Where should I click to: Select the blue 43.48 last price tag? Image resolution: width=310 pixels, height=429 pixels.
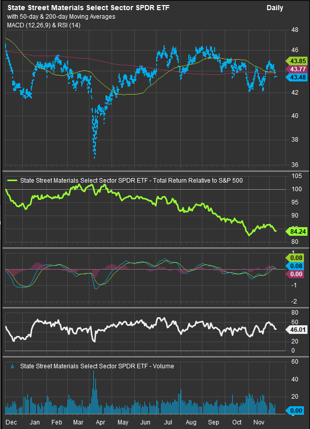[x=294, y=77]
